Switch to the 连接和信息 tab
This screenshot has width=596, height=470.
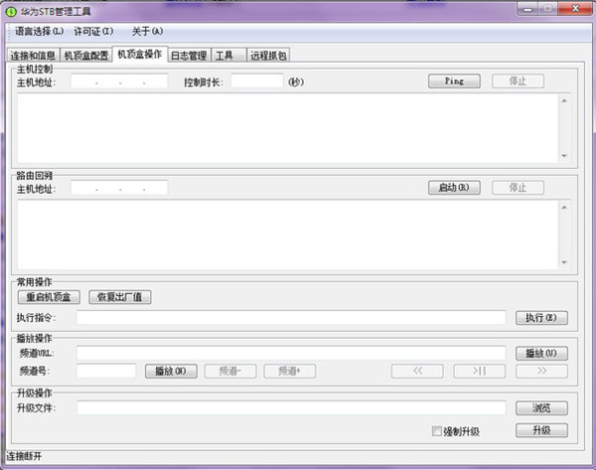pos(33,56)
